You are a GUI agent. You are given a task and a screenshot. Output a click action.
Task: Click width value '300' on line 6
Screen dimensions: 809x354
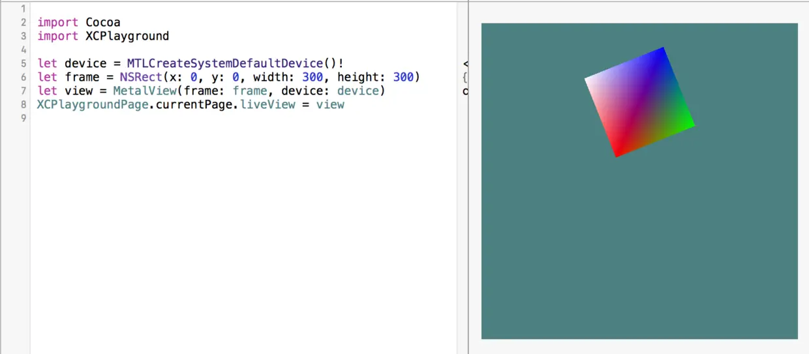(312, 77)
